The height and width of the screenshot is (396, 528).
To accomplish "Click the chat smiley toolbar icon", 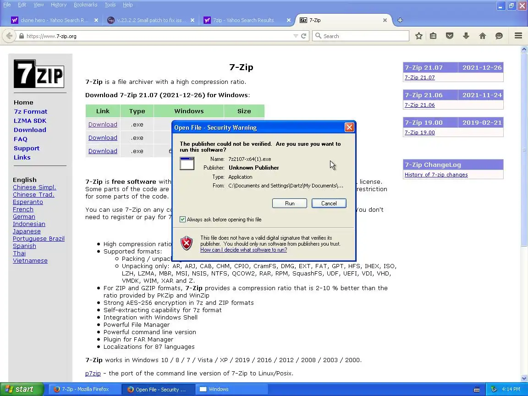I will [x=499, y=36].
